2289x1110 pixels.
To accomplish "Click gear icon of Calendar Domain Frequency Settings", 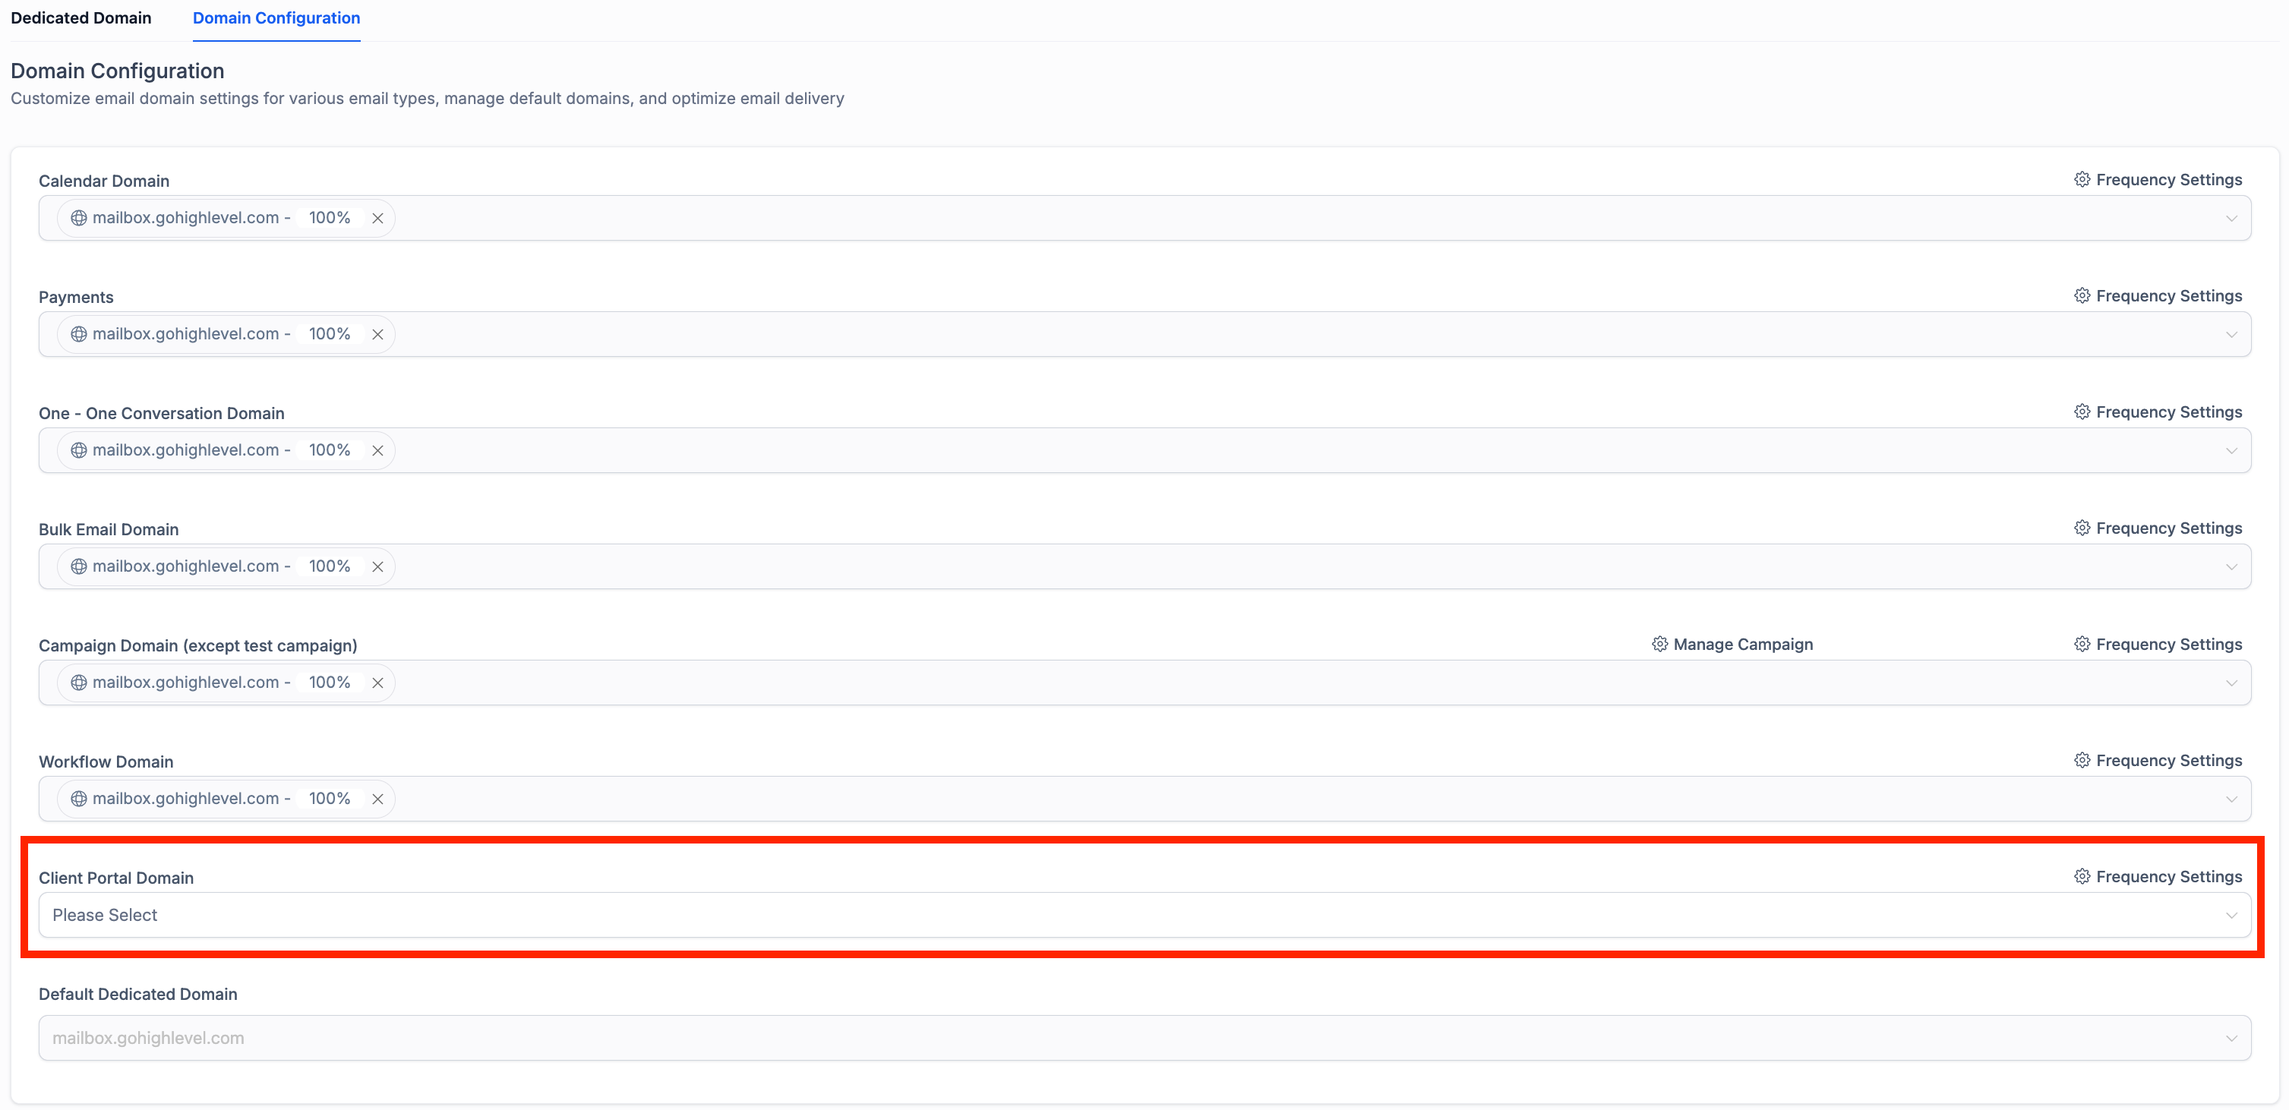I will (x=2082, y=179).
